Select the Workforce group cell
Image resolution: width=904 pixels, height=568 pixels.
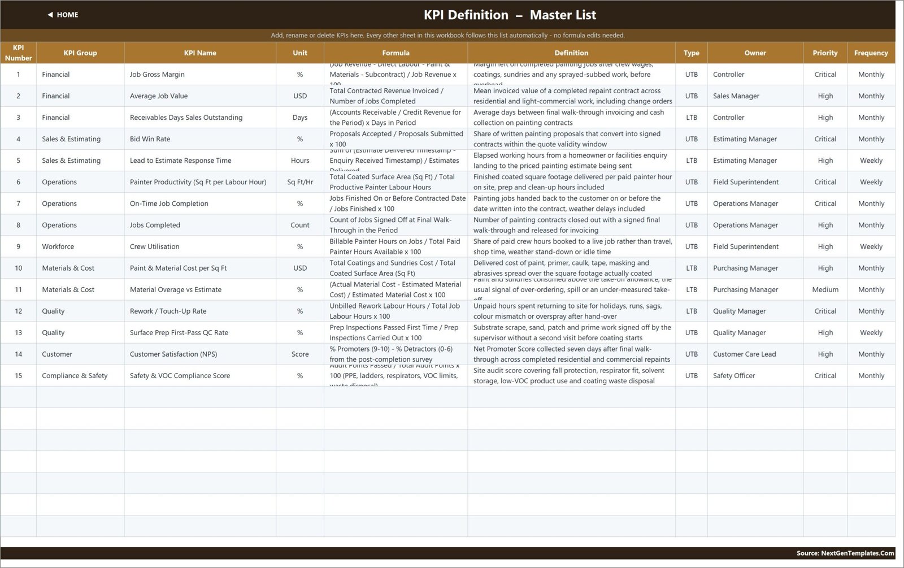80,246
